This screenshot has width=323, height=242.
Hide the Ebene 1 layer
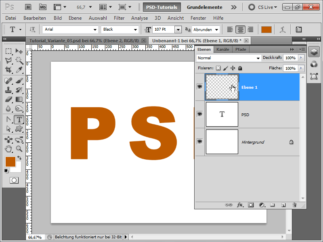pos(199,87)
